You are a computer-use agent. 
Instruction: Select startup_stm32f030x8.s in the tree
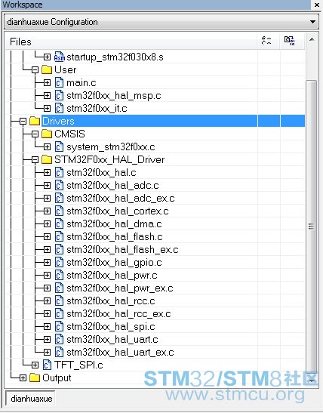115,57
